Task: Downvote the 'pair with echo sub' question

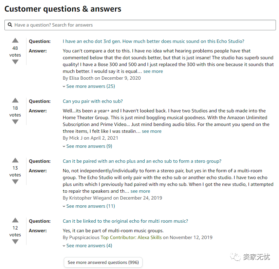Action: [x=15, y=122]
